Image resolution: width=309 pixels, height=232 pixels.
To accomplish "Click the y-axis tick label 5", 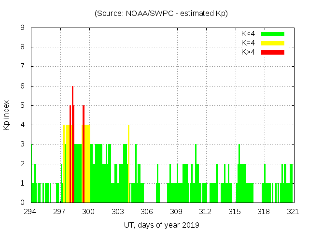I will coord(23,105).
